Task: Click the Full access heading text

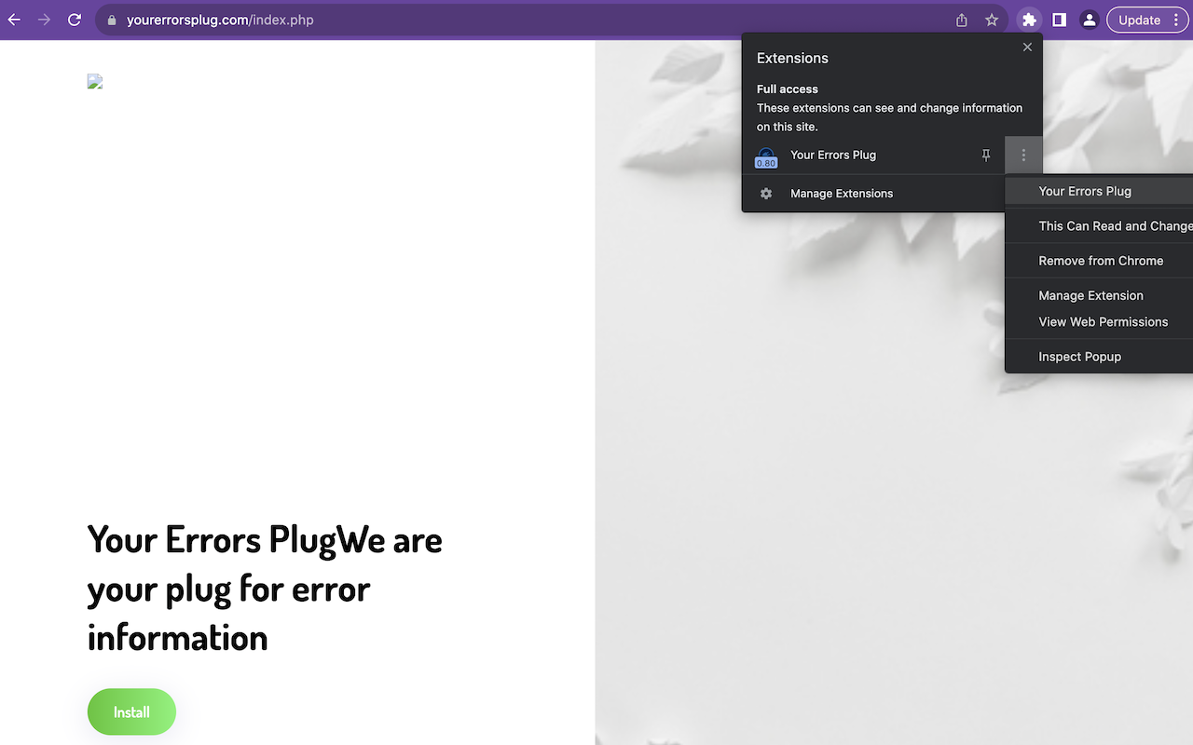Action: pyautogui.click(x=788, y=89)
